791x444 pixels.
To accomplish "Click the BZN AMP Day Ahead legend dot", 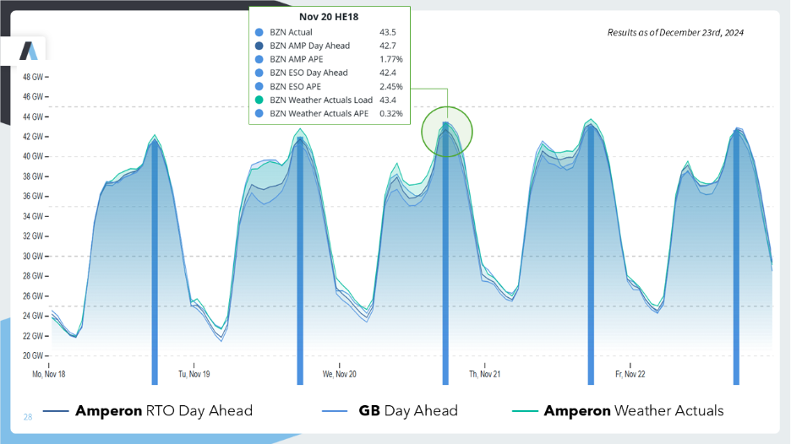I will pyautogui.click(x=259, y=46).
